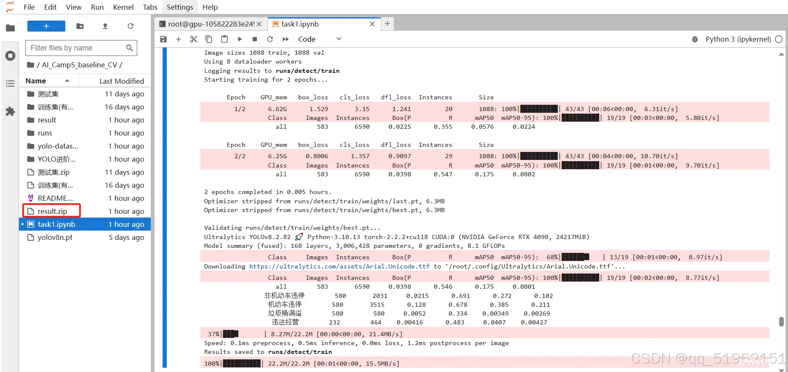Open the Arial.Unicode.ttf download link

pos(339,266)
